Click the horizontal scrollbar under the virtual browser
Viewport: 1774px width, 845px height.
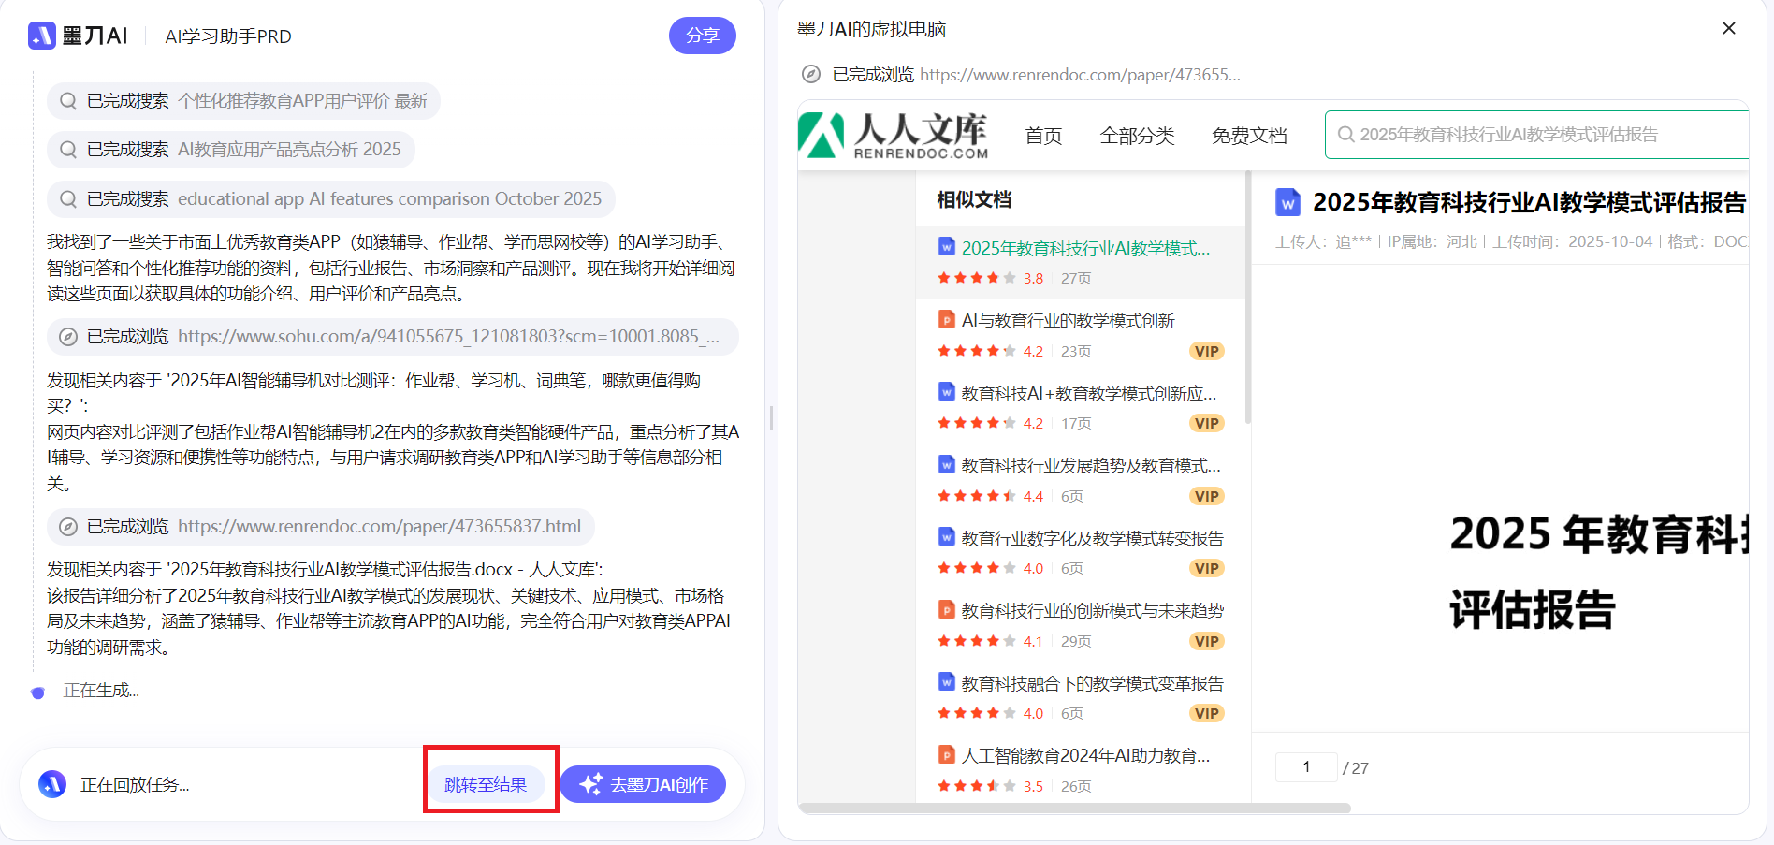tap(1074, 808)
